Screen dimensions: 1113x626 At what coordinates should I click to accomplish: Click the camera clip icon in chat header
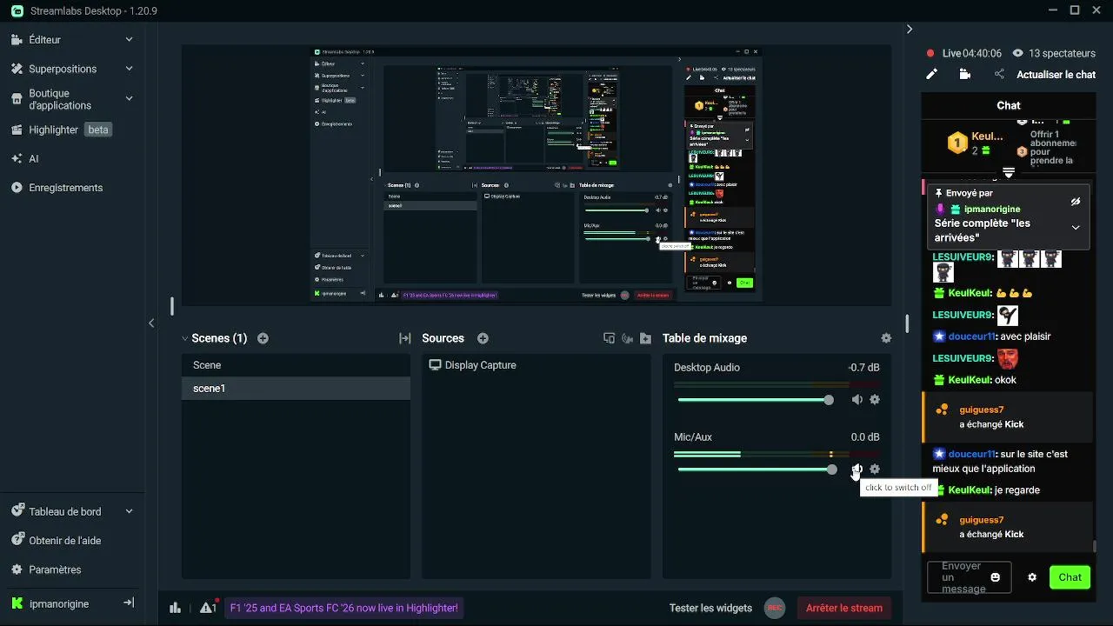964,75
